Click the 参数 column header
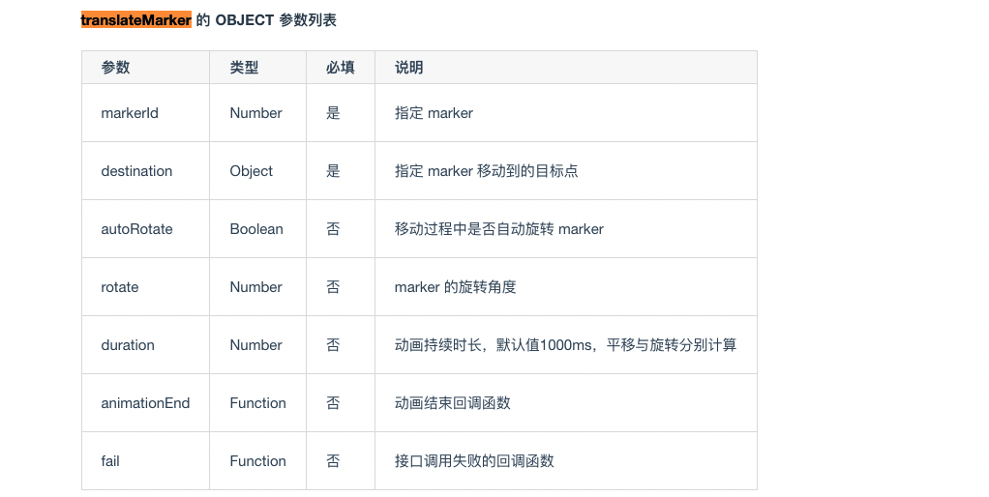Screen dimensions: 989x497 tap(115, 68)
